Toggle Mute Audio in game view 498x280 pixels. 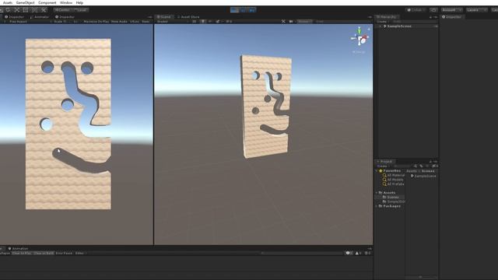(119, 22)
